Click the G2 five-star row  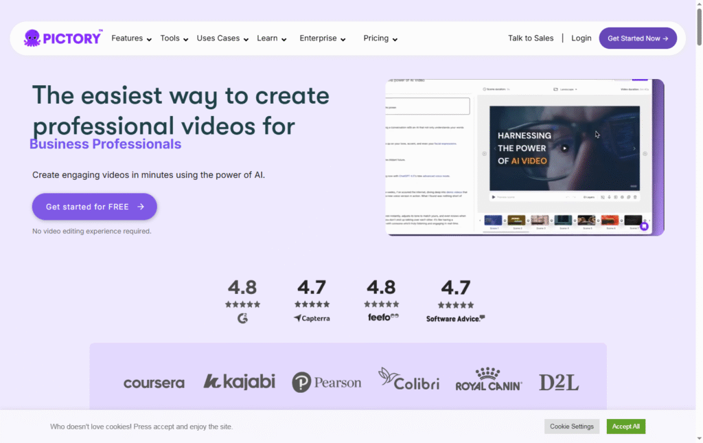242,304
